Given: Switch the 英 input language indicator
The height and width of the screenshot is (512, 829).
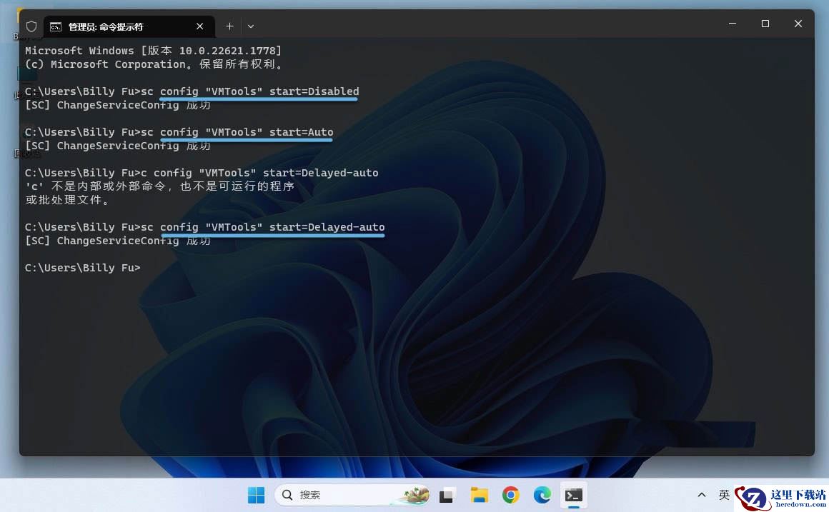Looking at the screenshot, I should tap(724, 495).
